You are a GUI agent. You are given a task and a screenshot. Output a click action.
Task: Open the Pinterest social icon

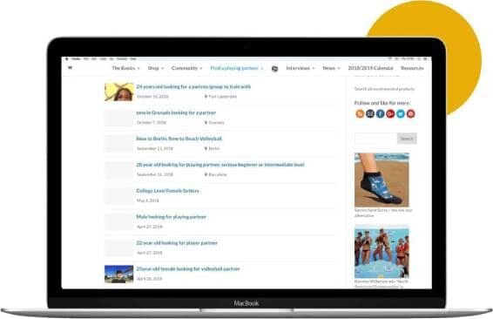[x=410, y=113]
